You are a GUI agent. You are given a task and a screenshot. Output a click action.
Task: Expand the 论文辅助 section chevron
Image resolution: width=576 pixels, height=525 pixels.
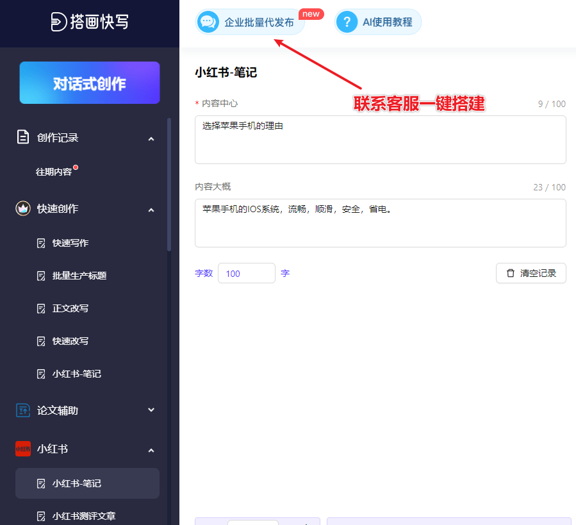click(x=151, y=410)
